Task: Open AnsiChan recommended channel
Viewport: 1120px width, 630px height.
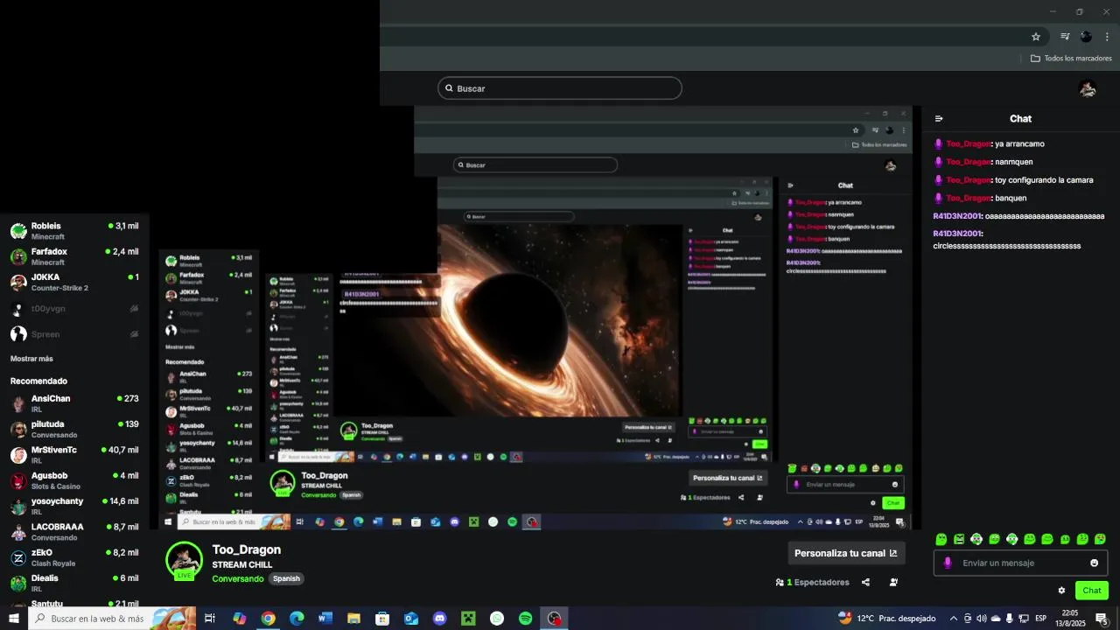Action: click(x=74, y=403)
